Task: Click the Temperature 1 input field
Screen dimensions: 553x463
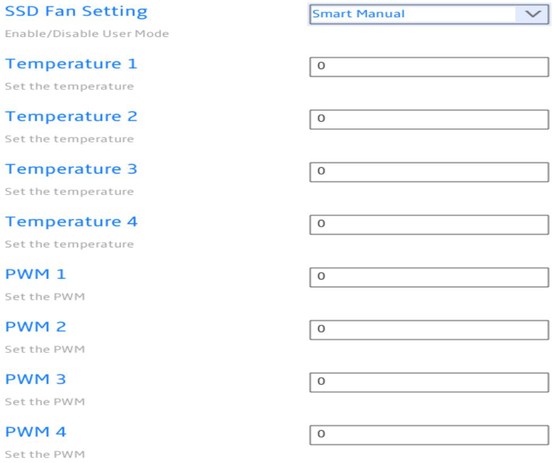Action: point(429,67)
